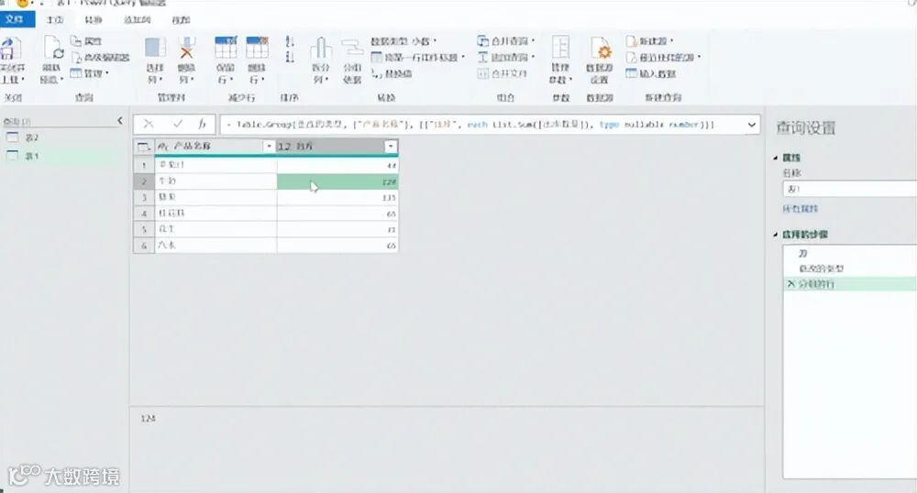Open the New Source dropdown
Screen dimensions: 917x493
coord(650,41)
